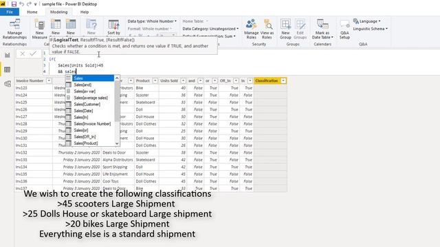
Task: Click cell 'Cool Toys' customer
Action: coord(118,181)
